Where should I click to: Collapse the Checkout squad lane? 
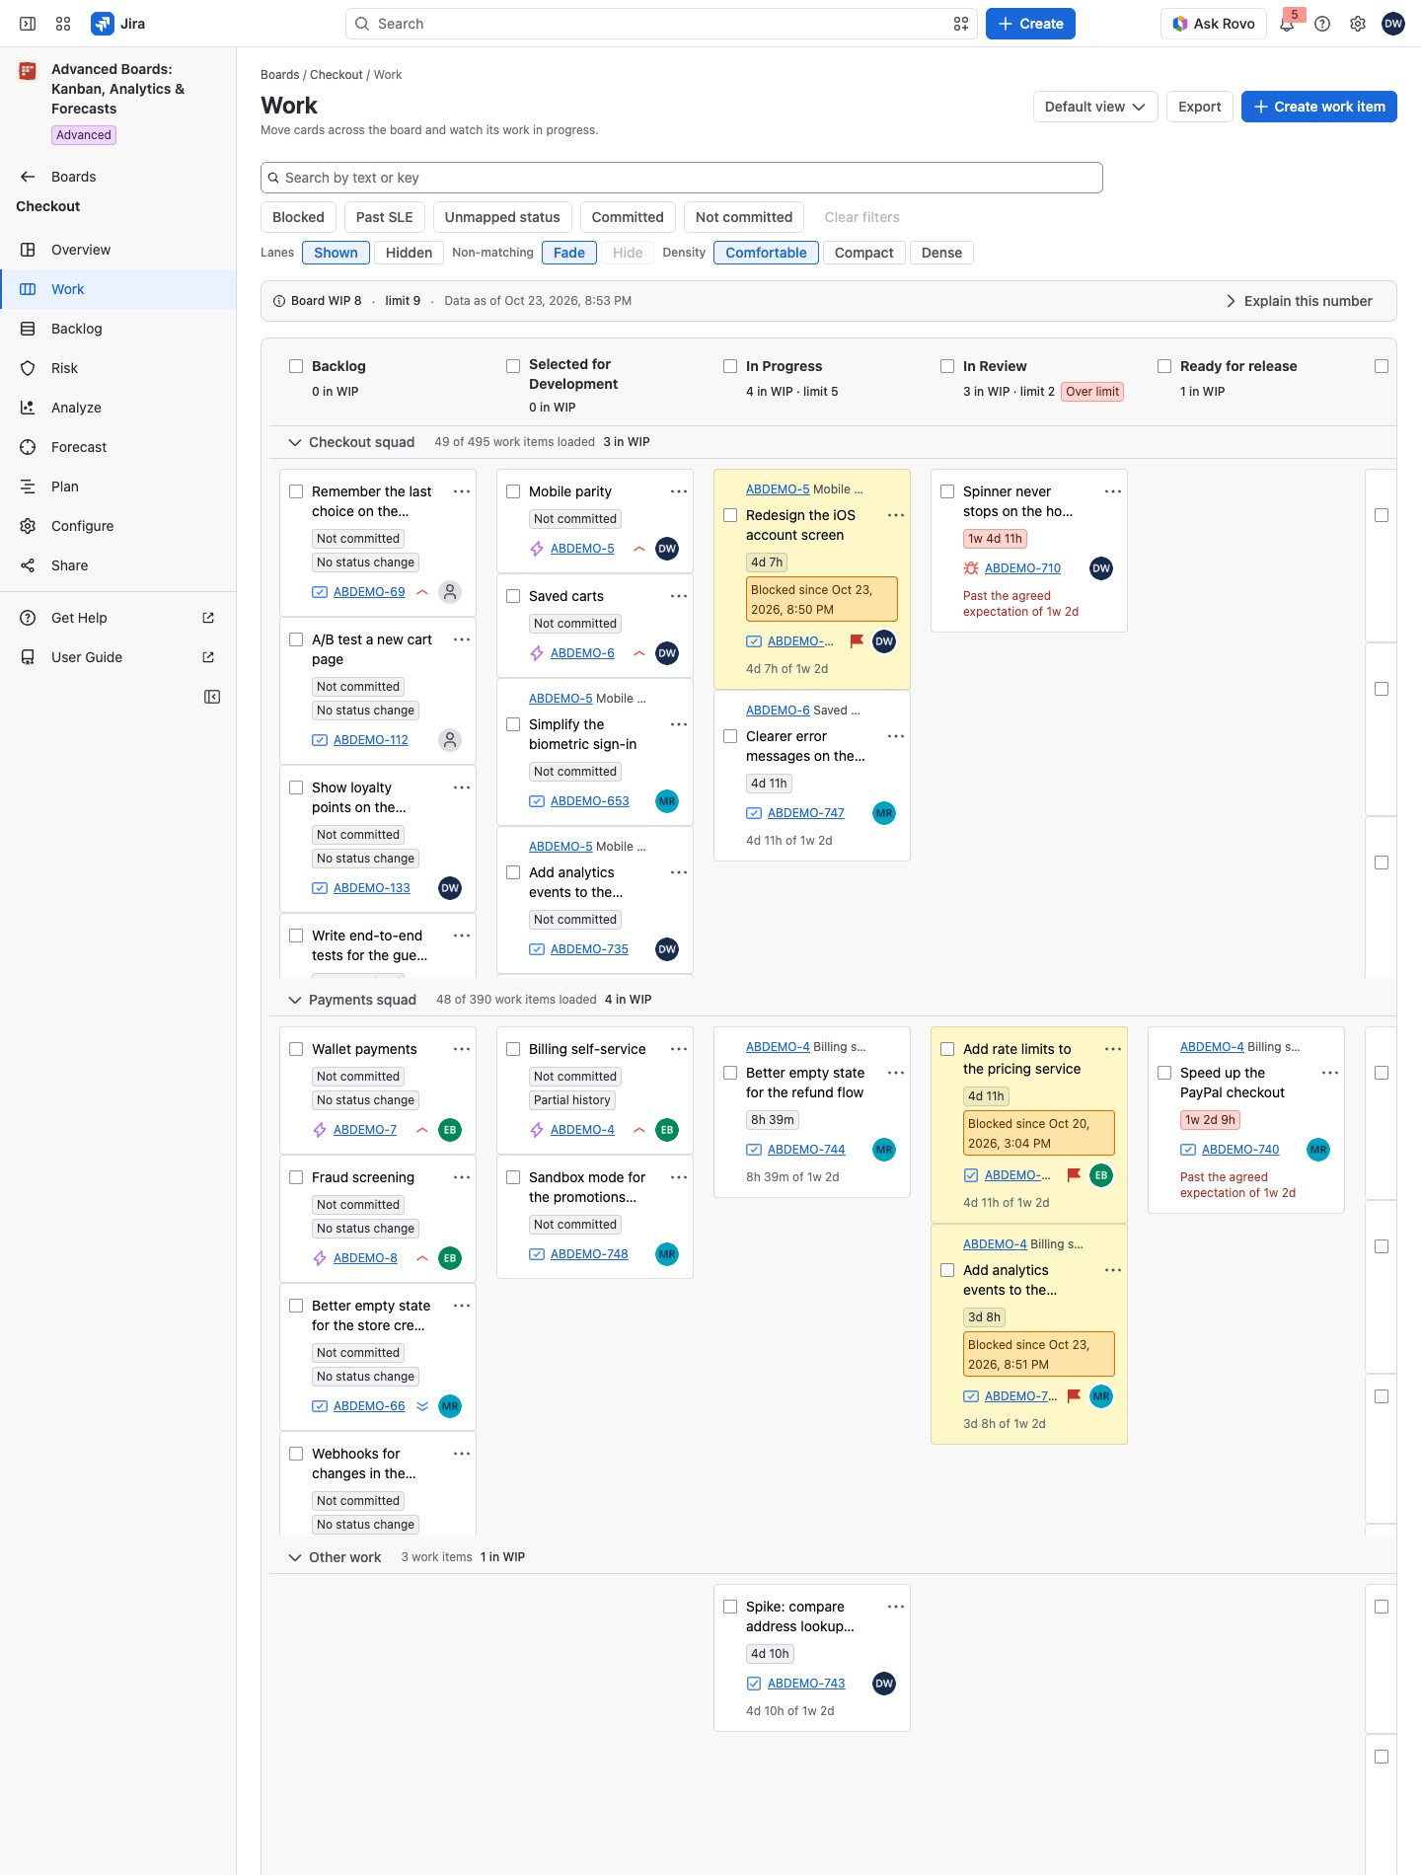(294, 442)
